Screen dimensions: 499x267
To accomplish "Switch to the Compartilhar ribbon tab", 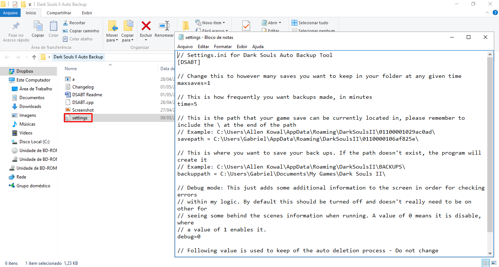I will tap(59, 13).
